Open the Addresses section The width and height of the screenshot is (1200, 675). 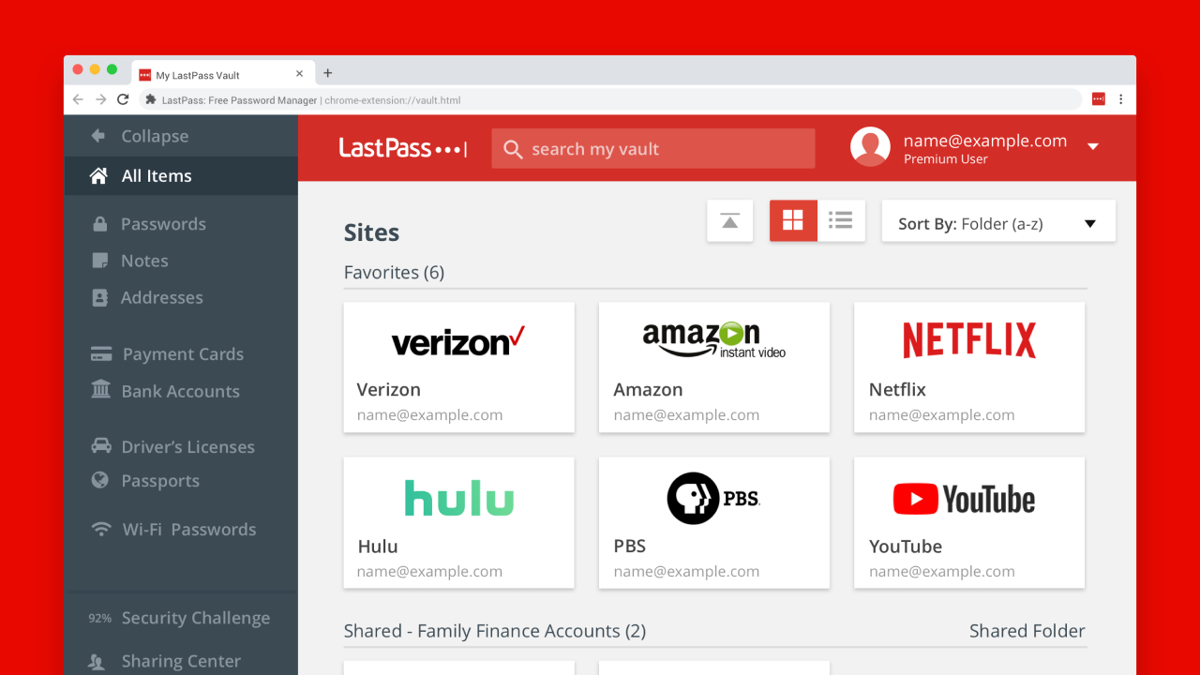tap(161, 297)
